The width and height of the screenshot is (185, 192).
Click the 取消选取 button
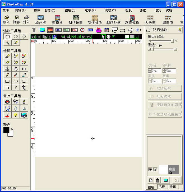click(x=165, y=88)
